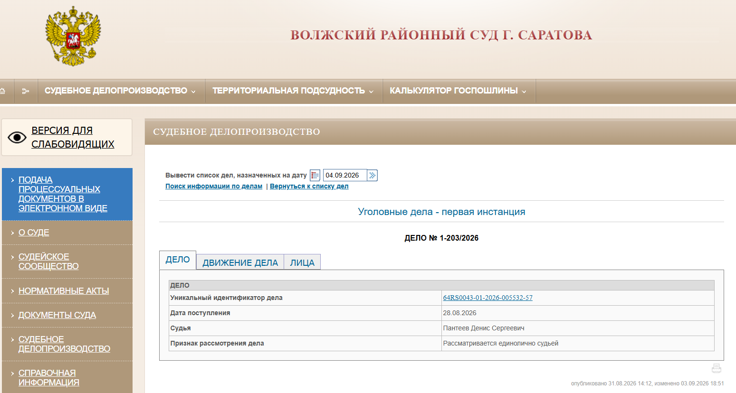736x393 pixels.
Task: Click the arrow button next to date field
Action: [373, 176]
